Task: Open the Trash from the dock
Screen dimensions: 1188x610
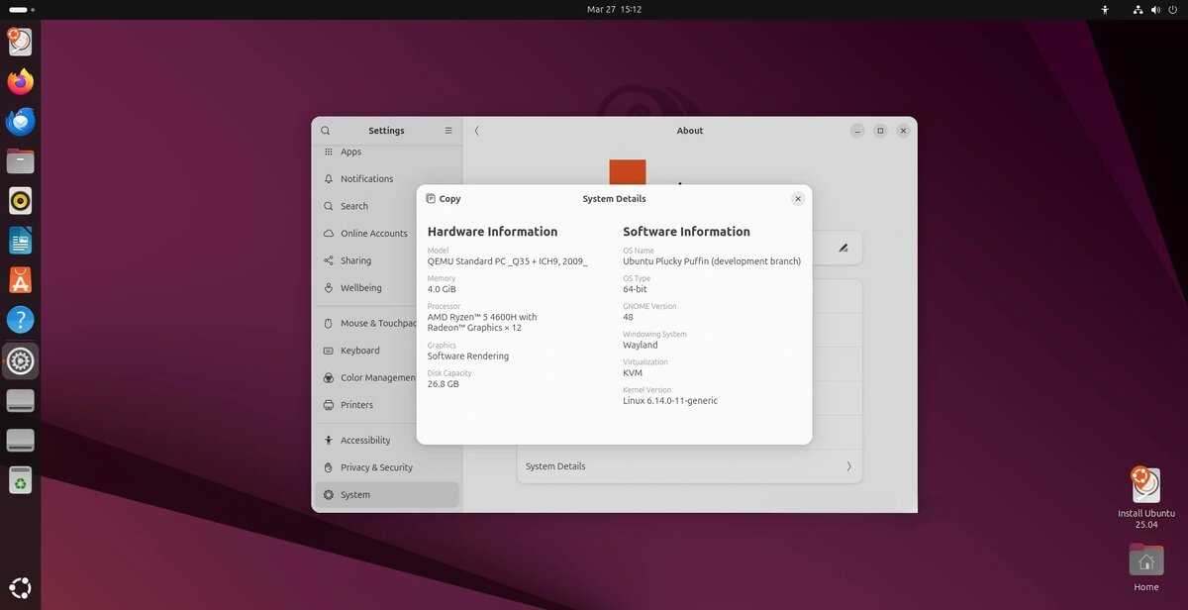Action: click(20, 480)
